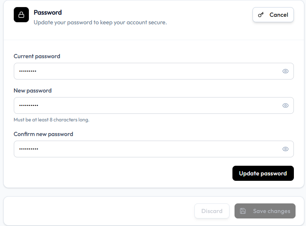Click the Save changes button text
Viewport: 306px width, 226px height.
pyautogui.click(x=271, y=211)
